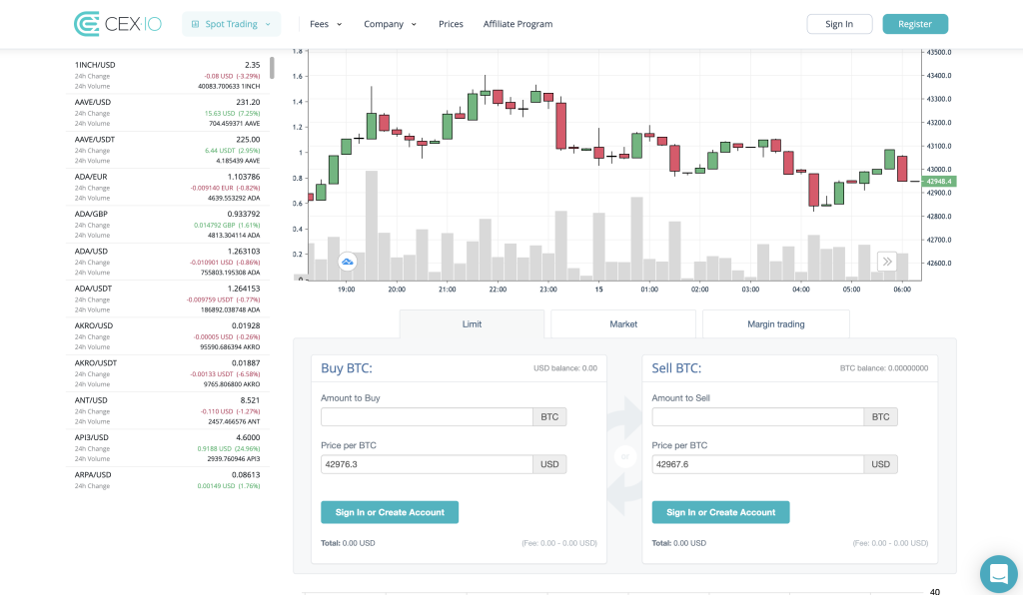Screen dimensions: 1023x595
Task: Click the BTC unit label beside Amount to Sell
Action: [x=881, y=417]
